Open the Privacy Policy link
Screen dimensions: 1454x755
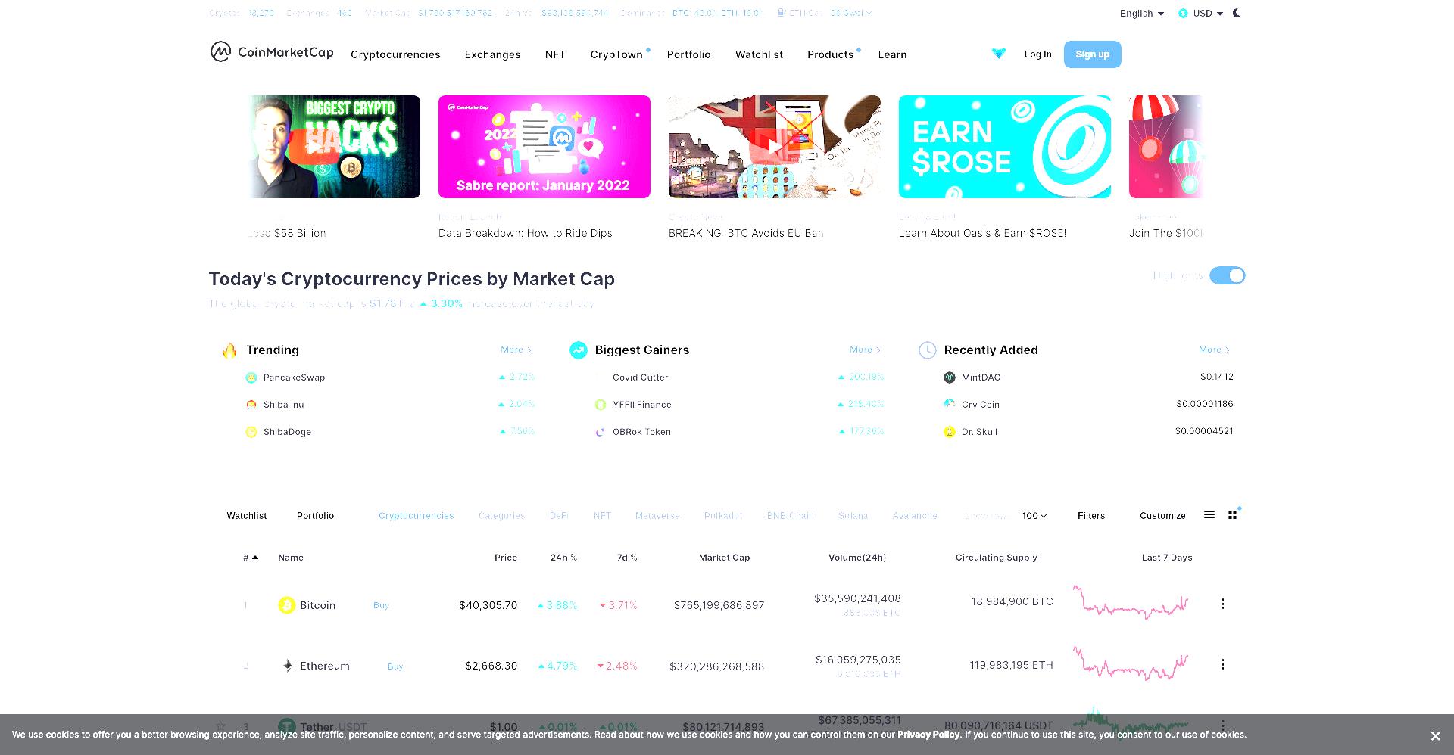click(x=928, y=735)
